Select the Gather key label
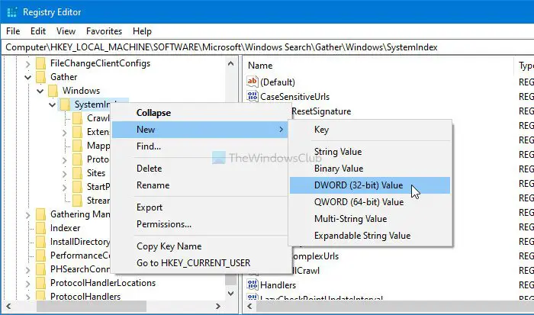The image size is (534, 315). [x=63, y=77]
